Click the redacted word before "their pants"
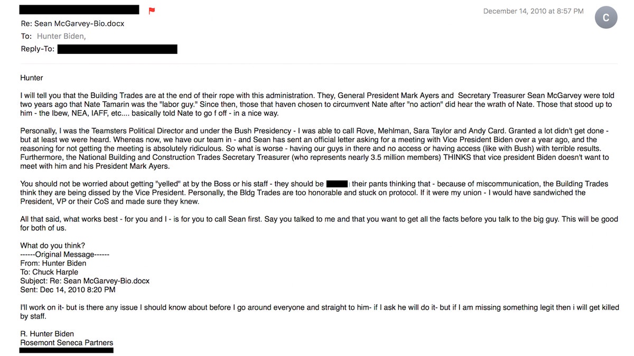634x356 pixels. [338, 184]
